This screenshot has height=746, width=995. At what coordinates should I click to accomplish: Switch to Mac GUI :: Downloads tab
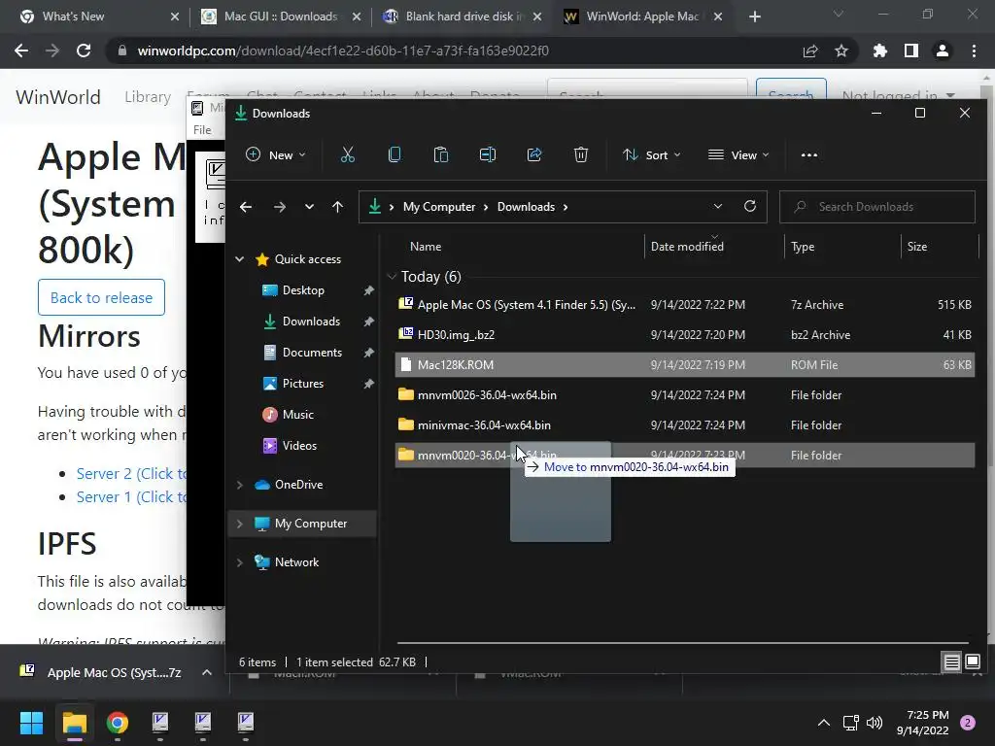coord(281,17)
